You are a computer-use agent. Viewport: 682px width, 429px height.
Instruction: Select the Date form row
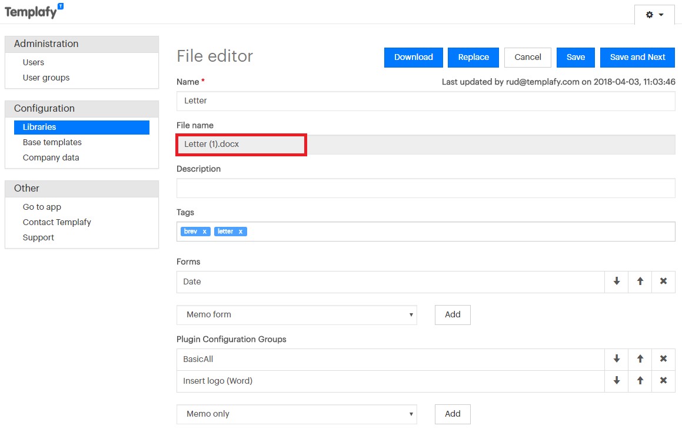(391, 282)
